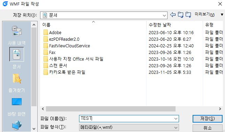225x132 pixels.
Task: Select the ezPDFReader2.0 folder name
Action: pyautogui.click(x=64, y=39)
